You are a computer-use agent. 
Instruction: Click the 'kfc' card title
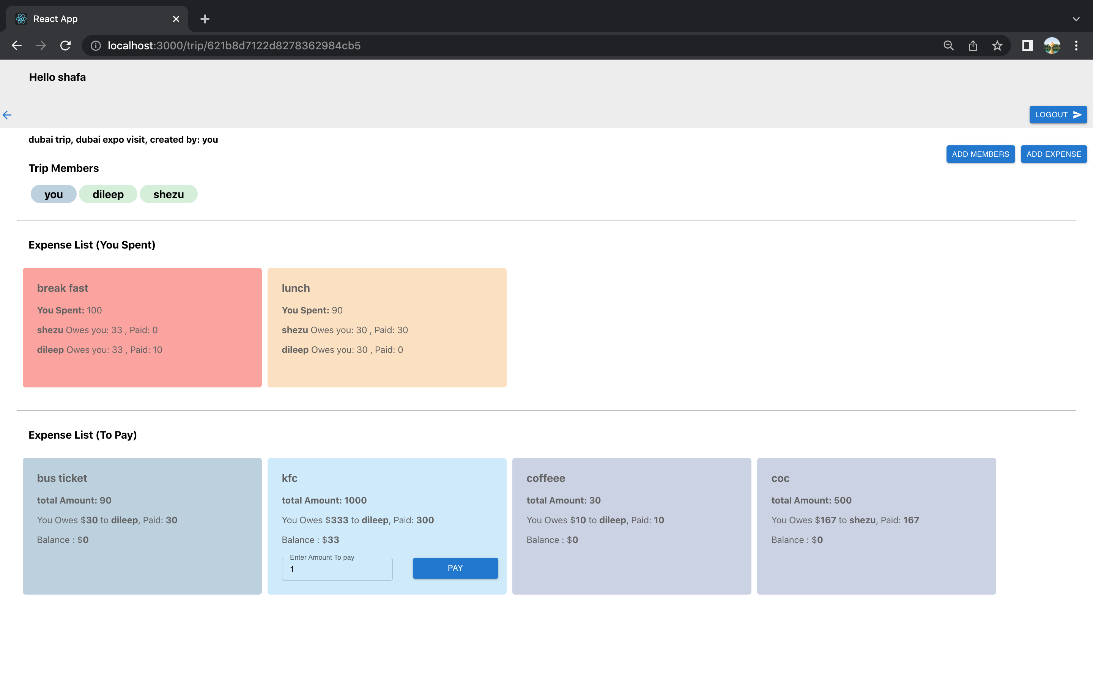tap(290, 478)
